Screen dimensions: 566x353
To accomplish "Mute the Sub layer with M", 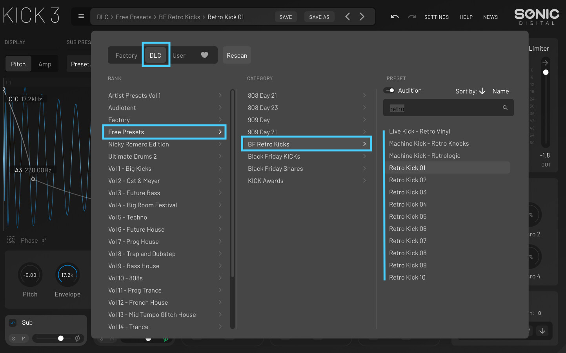I will coord(24,338).
